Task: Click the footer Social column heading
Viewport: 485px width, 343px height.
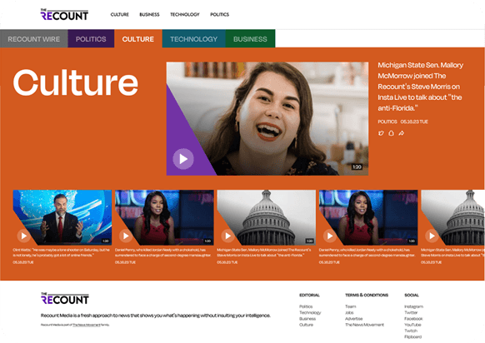Action: [x=412, y=295]
